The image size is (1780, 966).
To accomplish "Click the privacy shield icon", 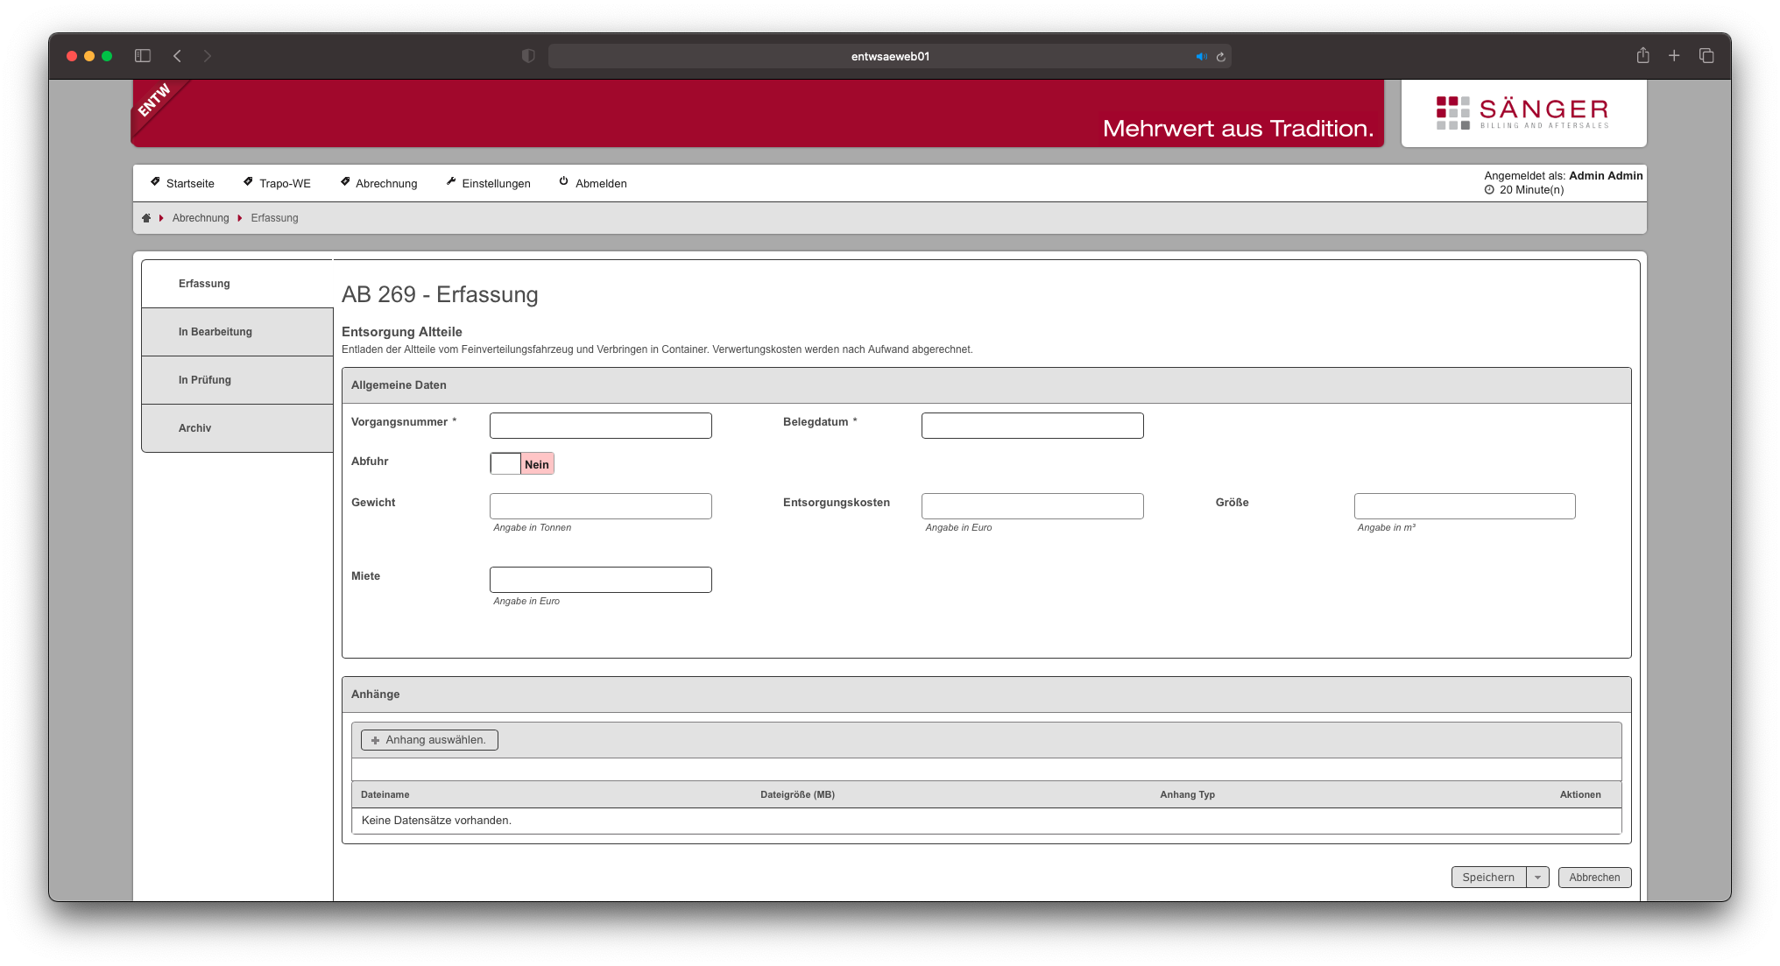I will [528, 56].
